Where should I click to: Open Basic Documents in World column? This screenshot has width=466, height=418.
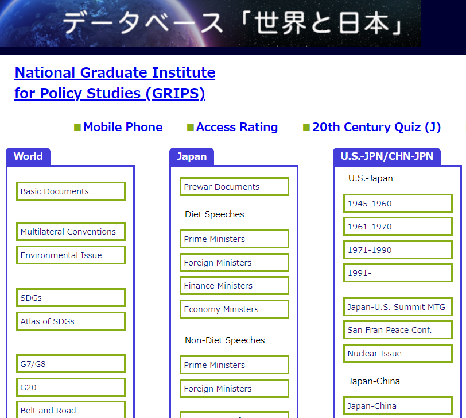(71, 191)
